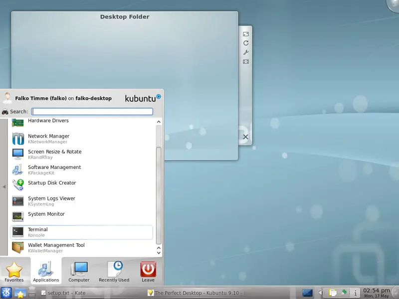Open the Computer tab

click(79, 272)
